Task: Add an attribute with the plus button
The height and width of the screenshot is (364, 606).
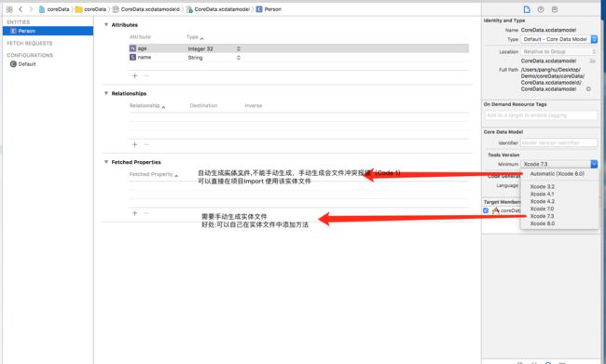Action: [x=135, y=76]
